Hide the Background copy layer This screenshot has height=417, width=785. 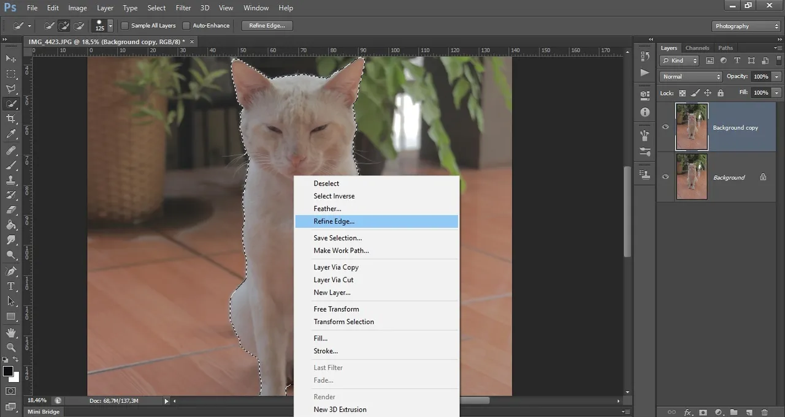[665, 127]
